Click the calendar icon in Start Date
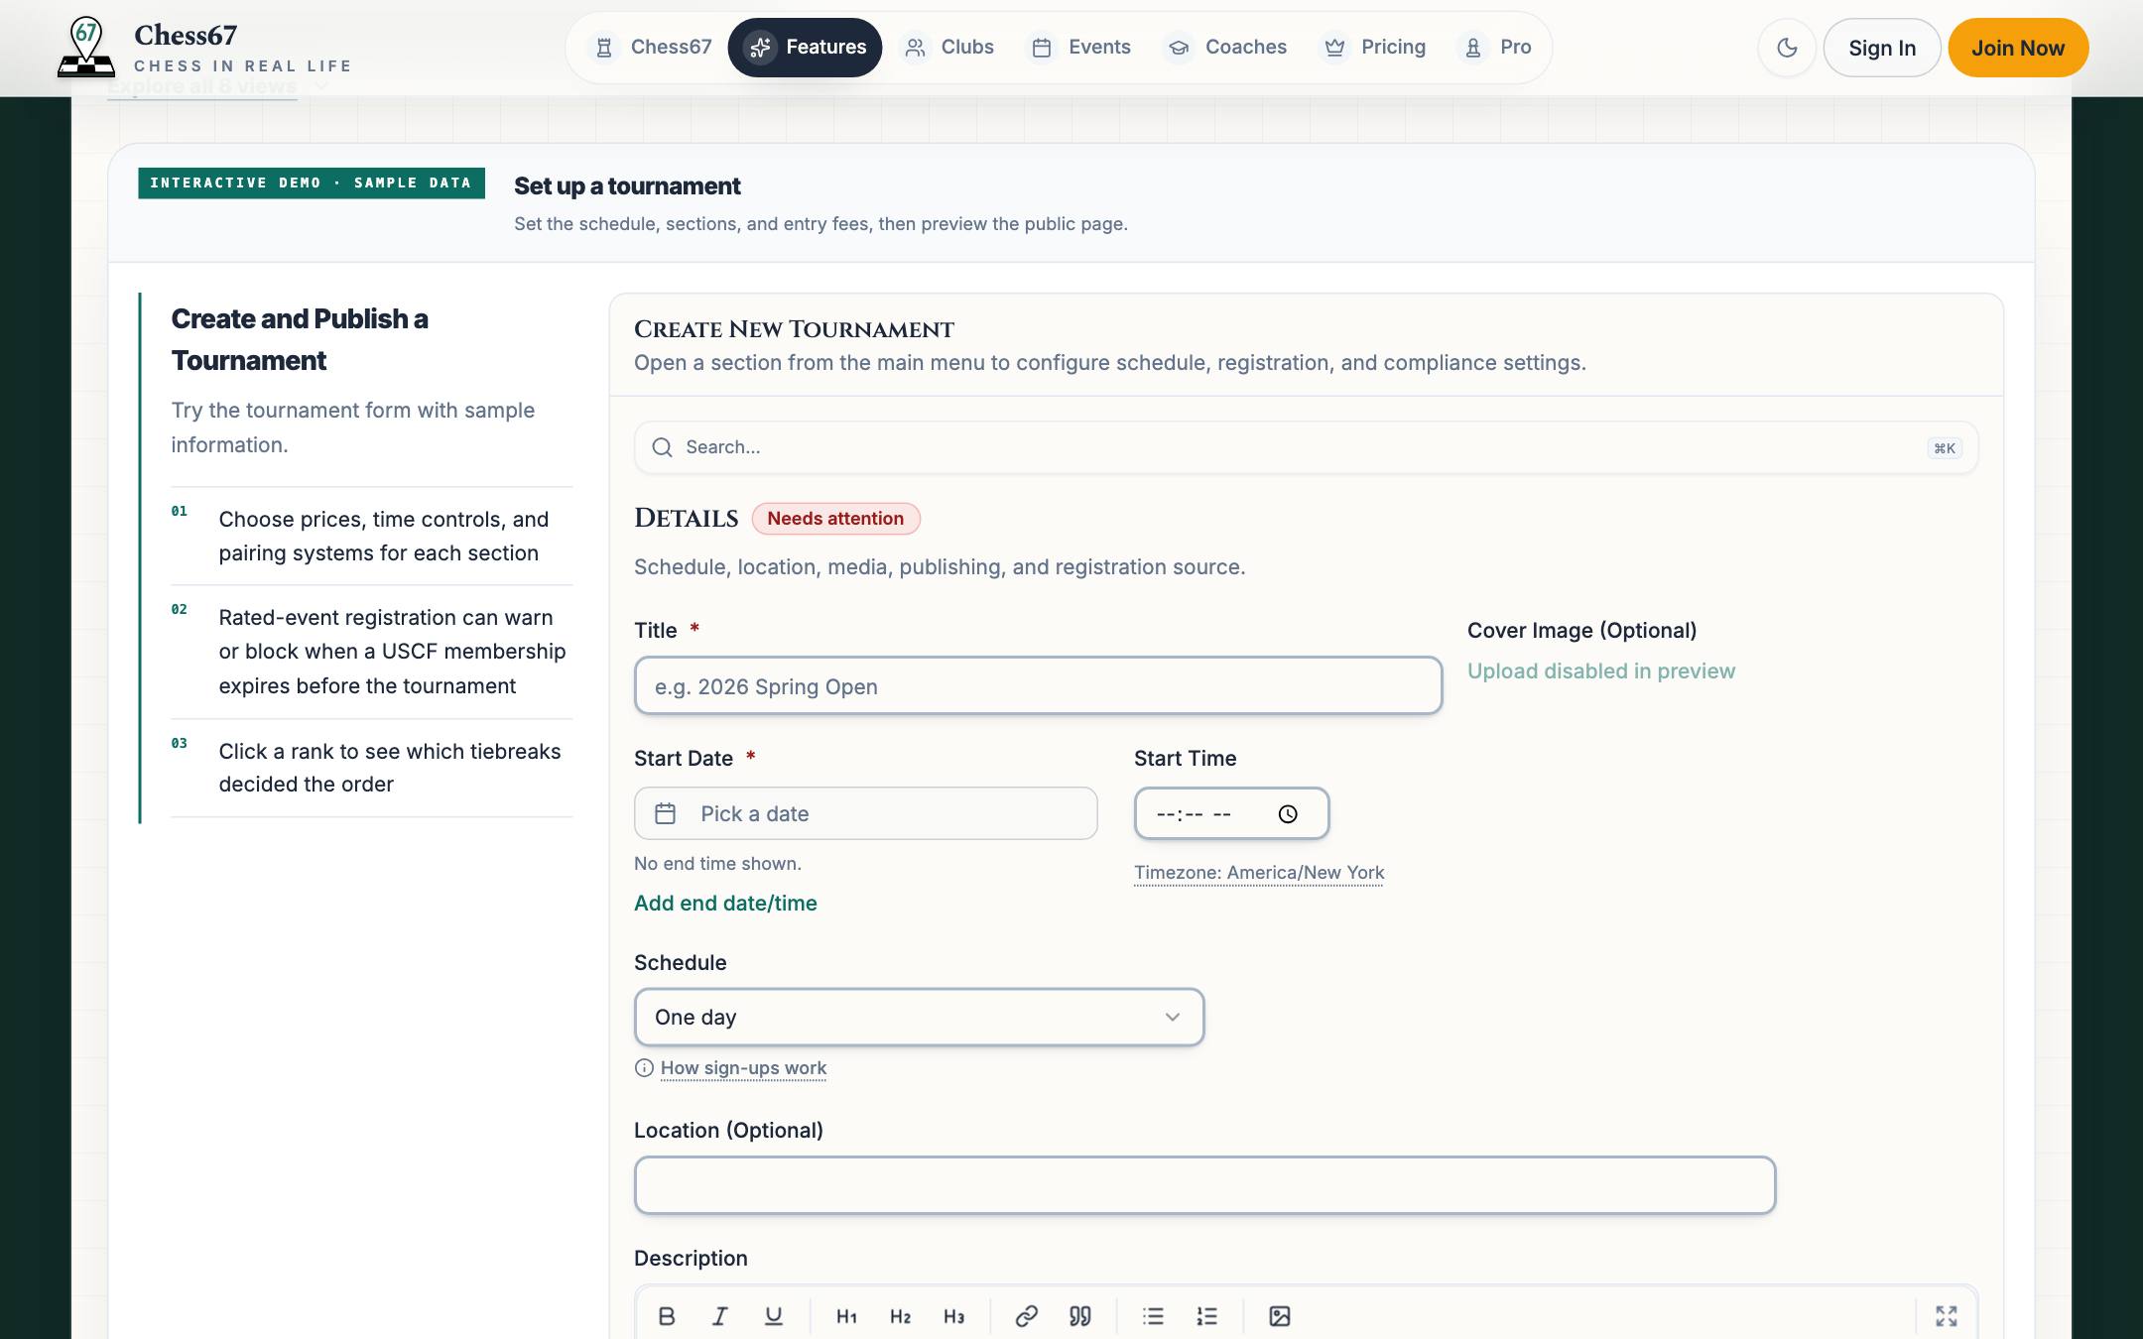 [666, 813]
